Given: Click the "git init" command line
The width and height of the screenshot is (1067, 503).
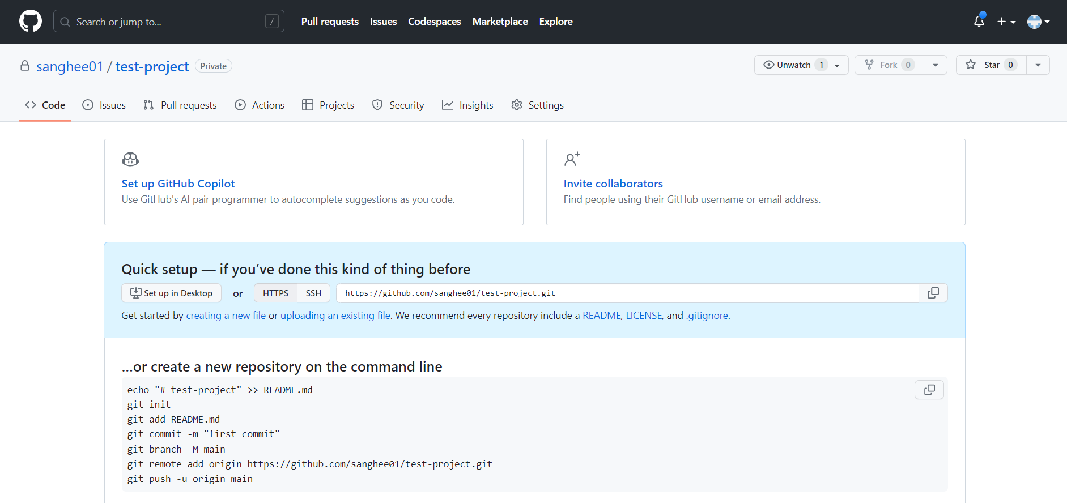Looking at the screenshot, I should pos(149,405).
